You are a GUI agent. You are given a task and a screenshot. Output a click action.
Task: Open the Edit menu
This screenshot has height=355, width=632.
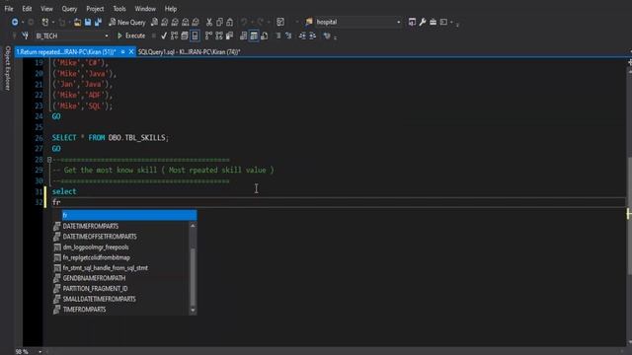coord(27,9)
